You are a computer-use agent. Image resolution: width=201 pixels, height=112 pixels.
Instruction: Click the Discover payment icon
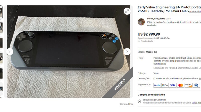click(188, 85)
